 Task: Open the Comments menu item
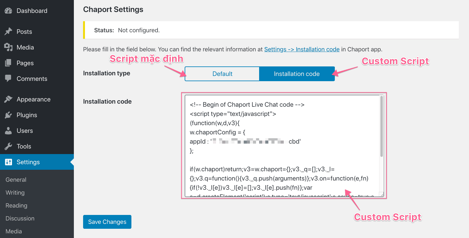(37, 79)
